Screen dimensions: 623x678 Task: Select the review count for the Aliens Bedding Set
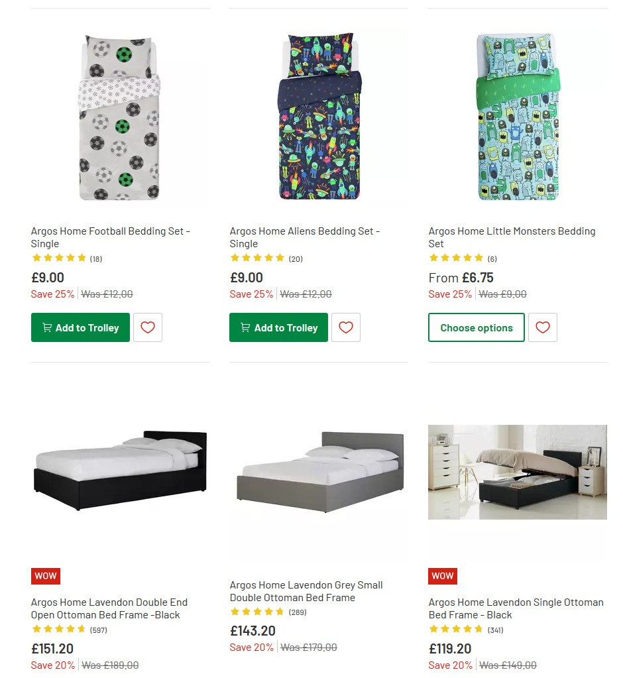click(295, 258)
